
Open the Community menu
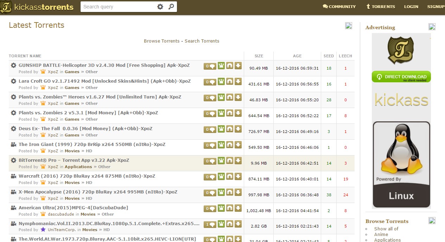tap(339, 7)
